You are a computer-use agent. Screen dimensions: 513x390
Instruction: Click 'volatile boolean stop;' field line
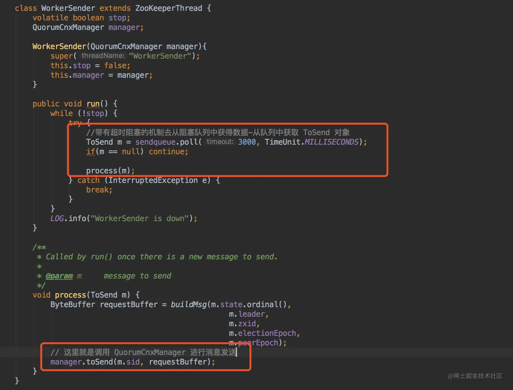(81, 18)
